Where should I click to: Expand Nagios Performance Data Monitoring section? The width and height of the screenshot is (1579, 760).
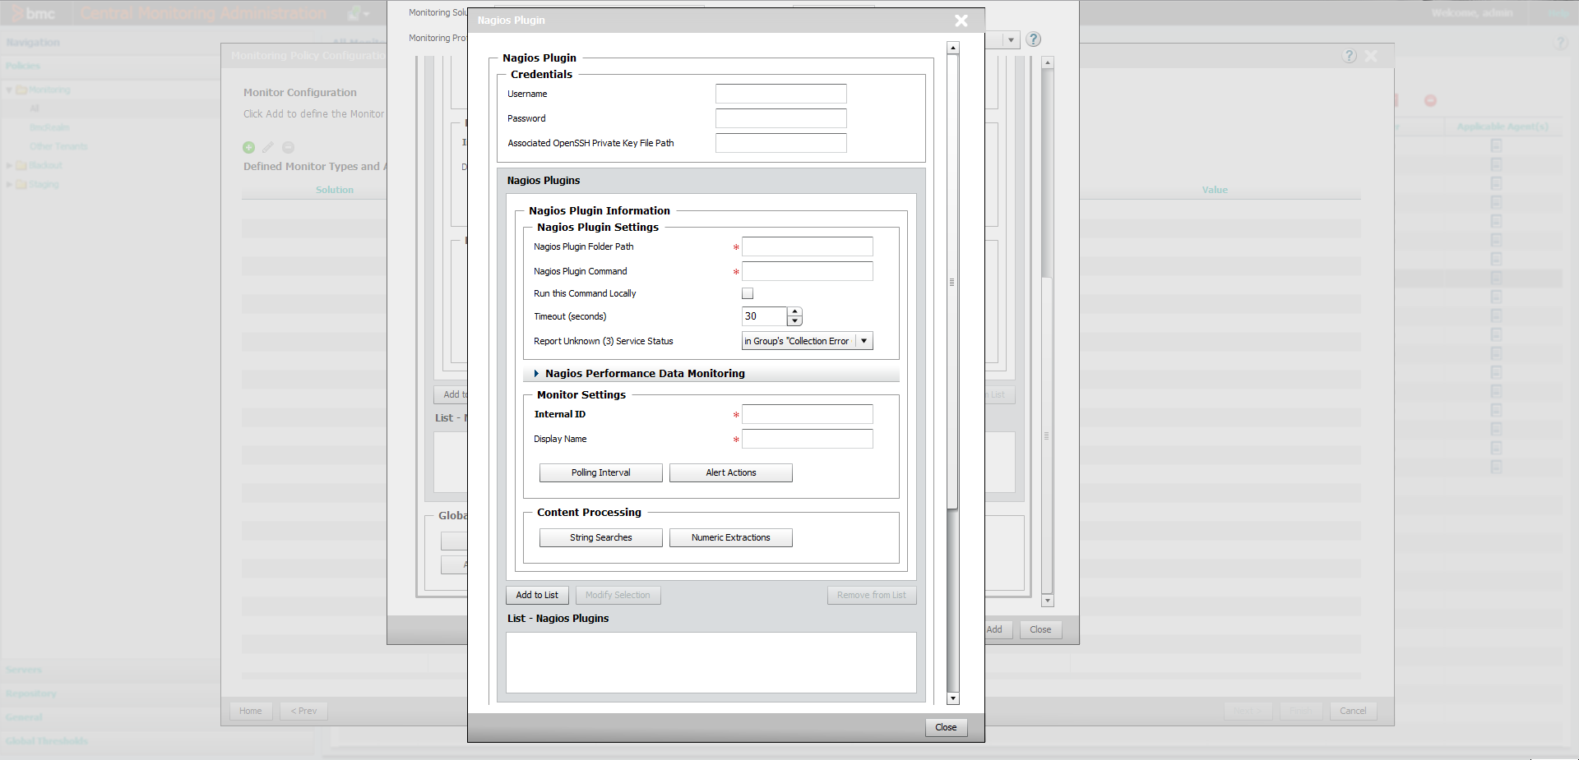pyautogui.click(x=536, y=373)
